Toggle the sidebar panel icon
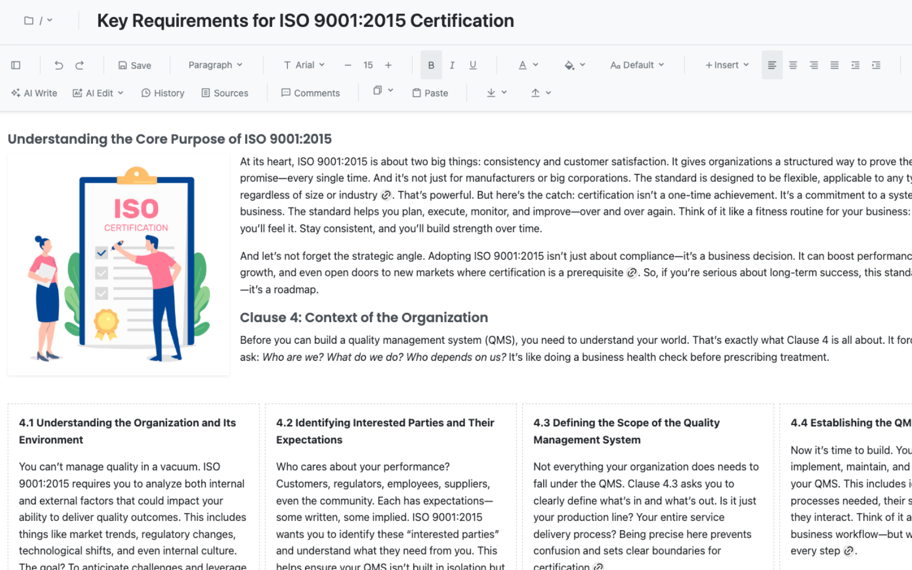Viewport: 912px width, 570px height. click(16, 65)
